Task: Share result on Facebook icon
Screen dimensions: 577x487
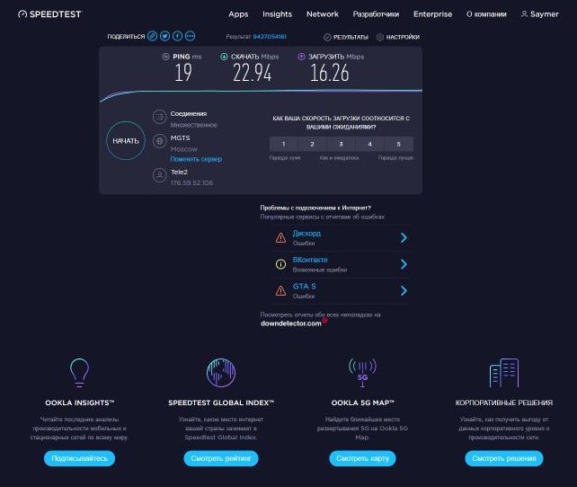Action: click(177, 36)
